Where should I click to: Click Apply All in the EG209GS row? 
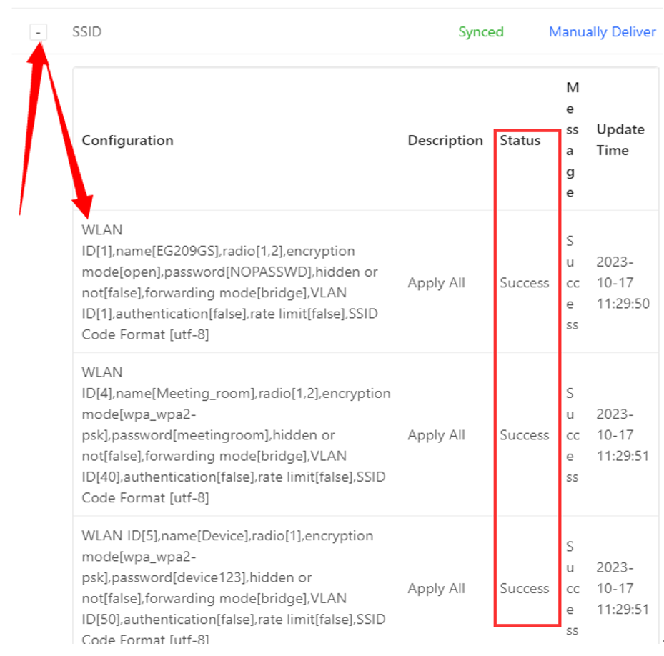coord(436,283)
